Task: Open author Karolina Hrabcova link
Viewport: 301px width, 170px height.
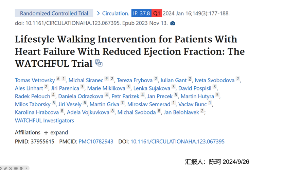Action: click(37, 112)
